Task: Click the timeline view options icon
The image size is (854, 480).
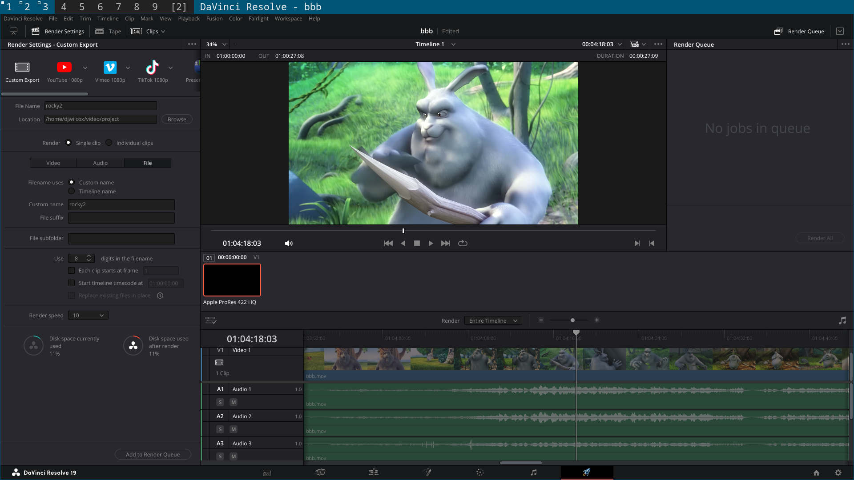Action: (x=211, y=320)
